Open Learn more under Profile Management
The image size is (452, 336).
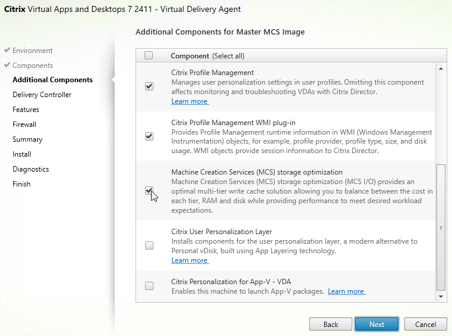pyautogui.click(x=190, y=101)
